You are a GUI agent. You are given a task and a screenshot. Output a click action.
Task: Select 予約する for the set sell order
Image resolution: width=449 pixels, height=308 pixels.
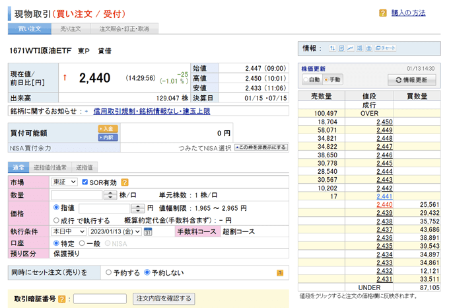[x=108, y=272]
